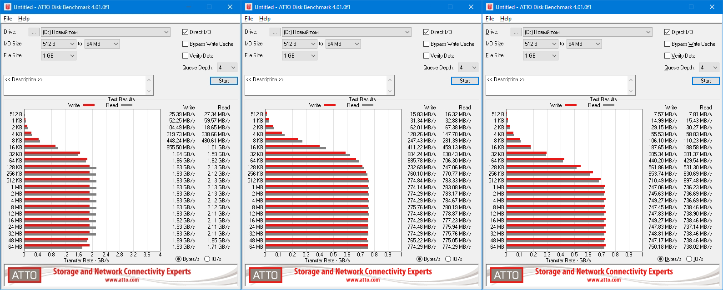The width and height of the screenshot is (723, 290).
Task: Open the Queue Depth dropdown in the right window
Action: click(709, 68)
